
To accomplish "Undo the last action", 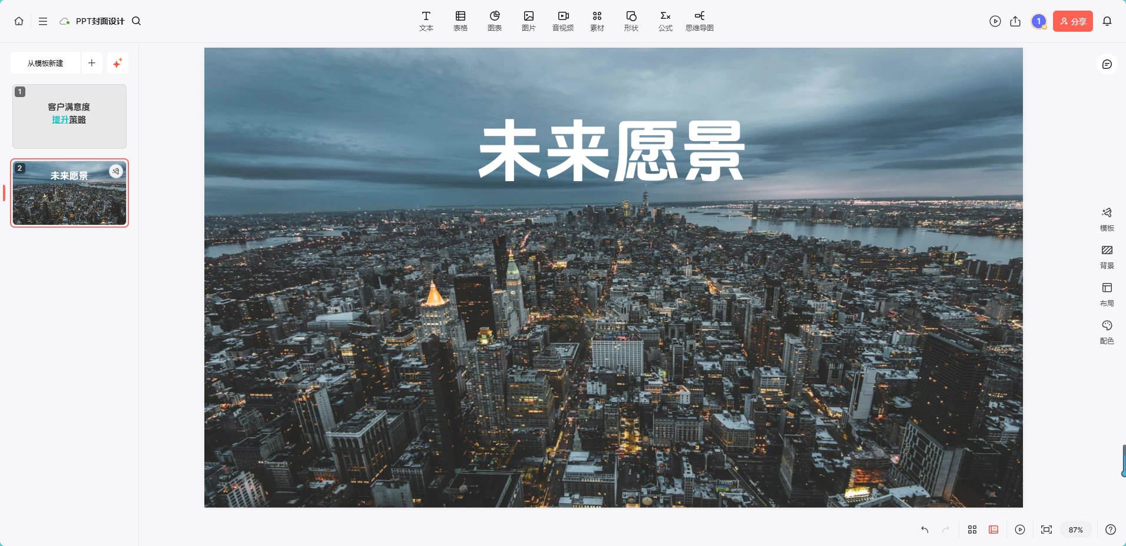I will point(925,530).
